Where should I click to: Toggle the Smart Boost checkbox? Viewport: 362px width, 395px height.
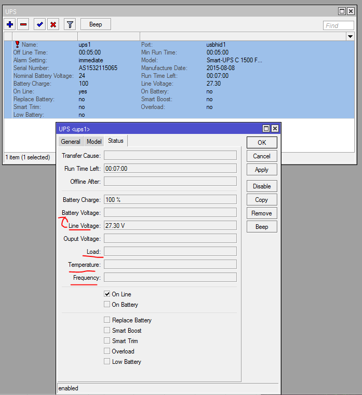(x=107, y=330)
